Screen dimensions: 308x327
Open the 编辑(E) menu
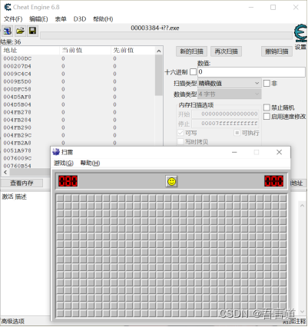coord(38,19)
